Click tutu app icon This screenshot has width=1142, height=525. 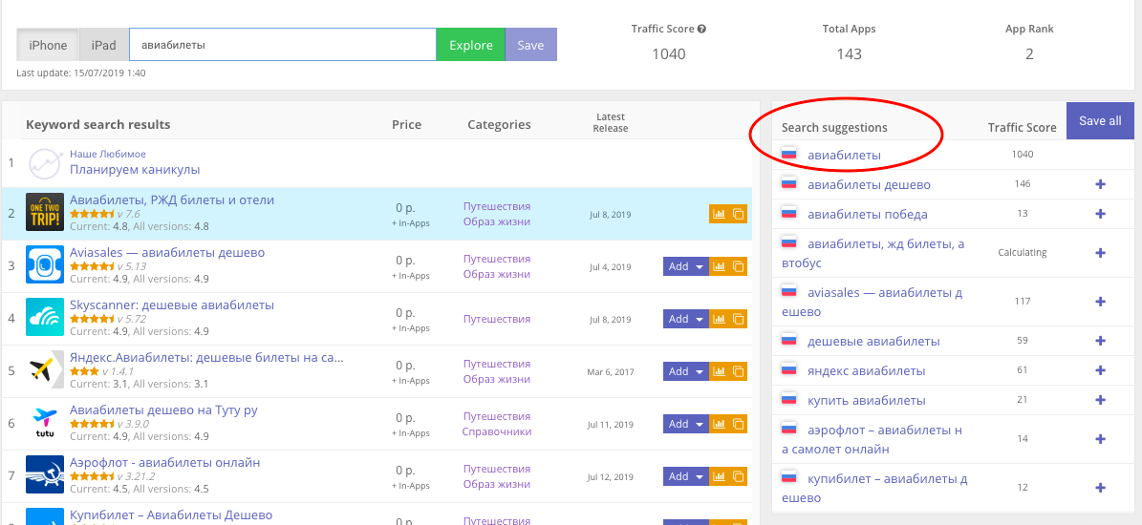point(45,422)
